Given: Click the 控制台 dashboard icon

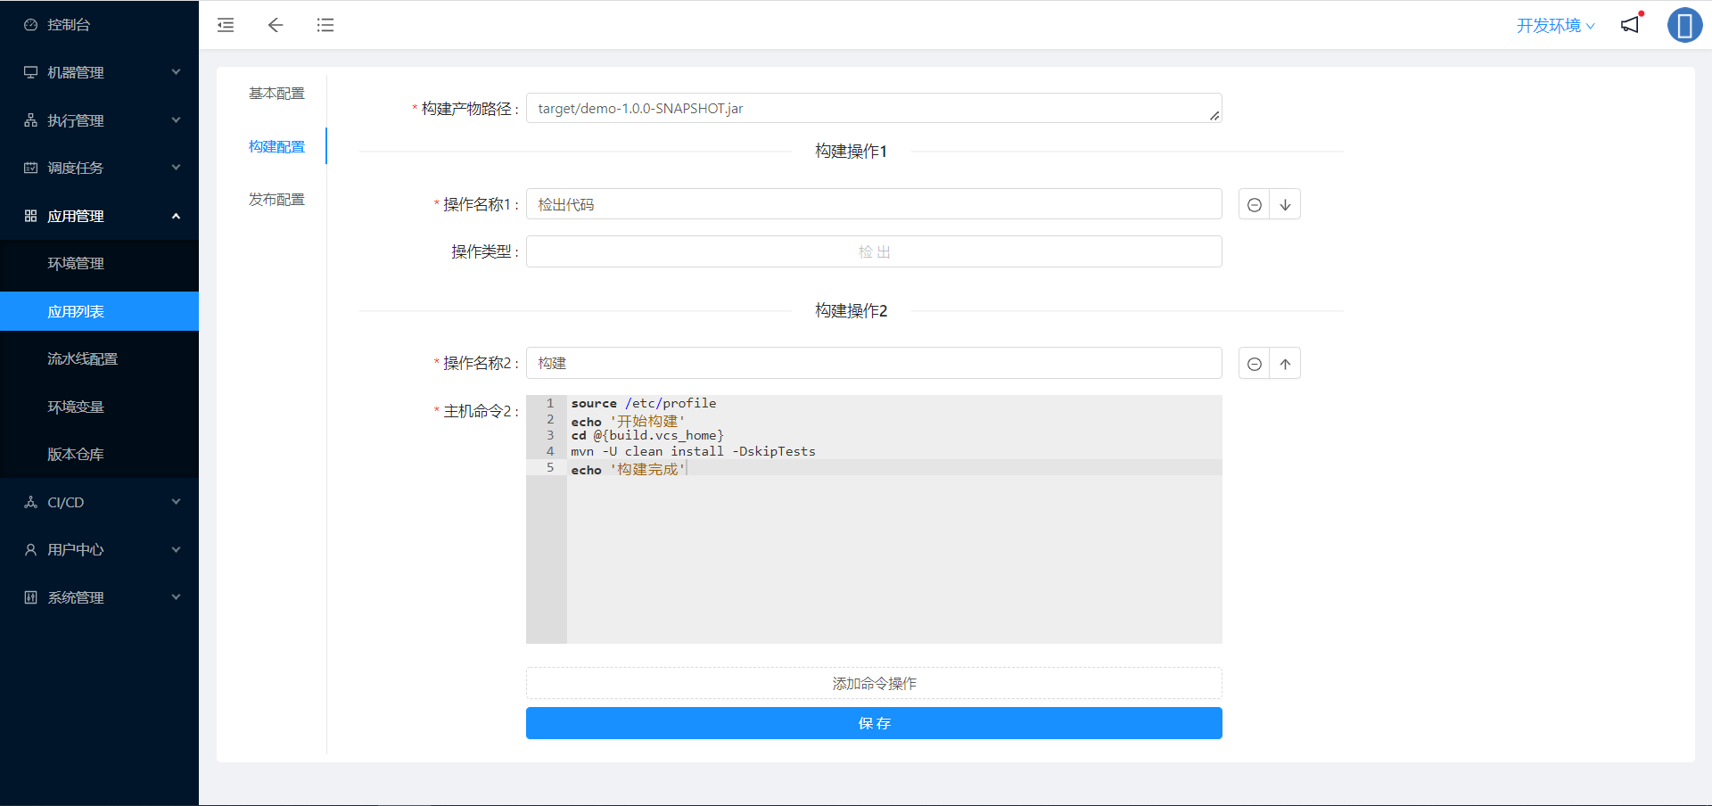Looking at the screenshot, I should click(30, 25).
